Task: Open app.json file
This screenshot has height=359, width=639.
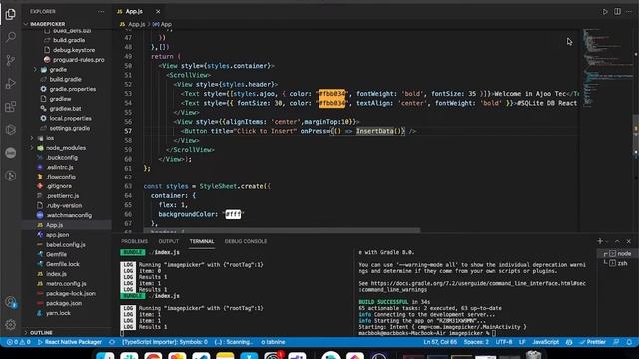Action: (57, 235)
